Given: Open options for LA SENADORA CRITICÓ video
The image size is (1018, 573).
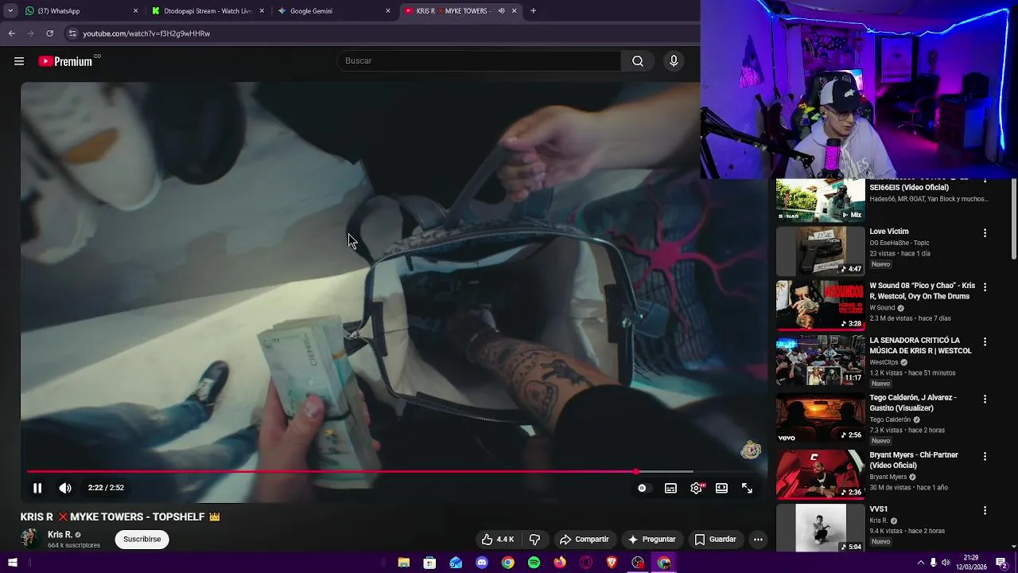Looking at the screenshot, I should pos(985,342).
